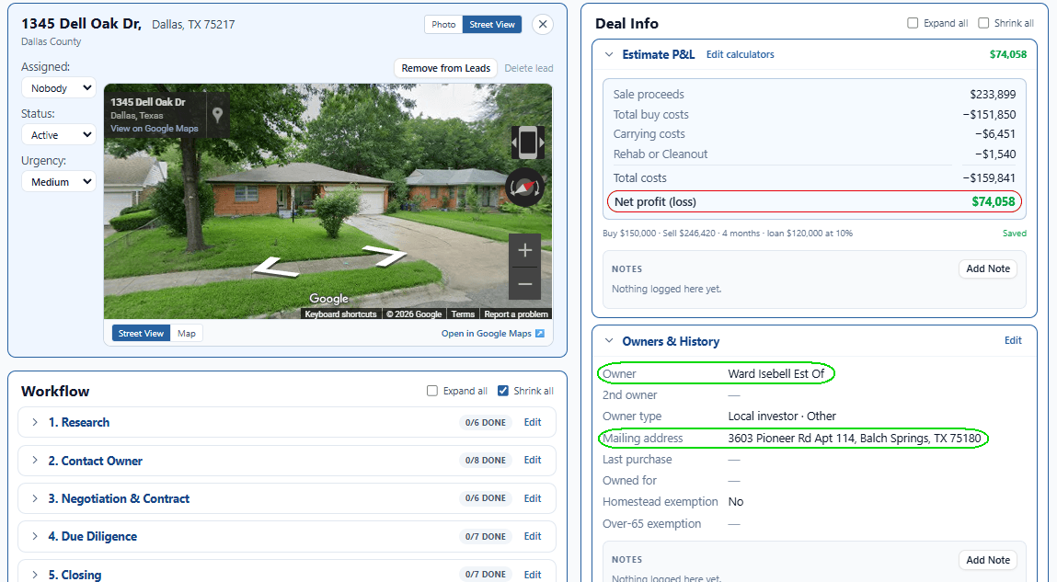Click the 0/7 DONE badge for Due Diligence
The image size is (1057, 582).
pos(486,536)
